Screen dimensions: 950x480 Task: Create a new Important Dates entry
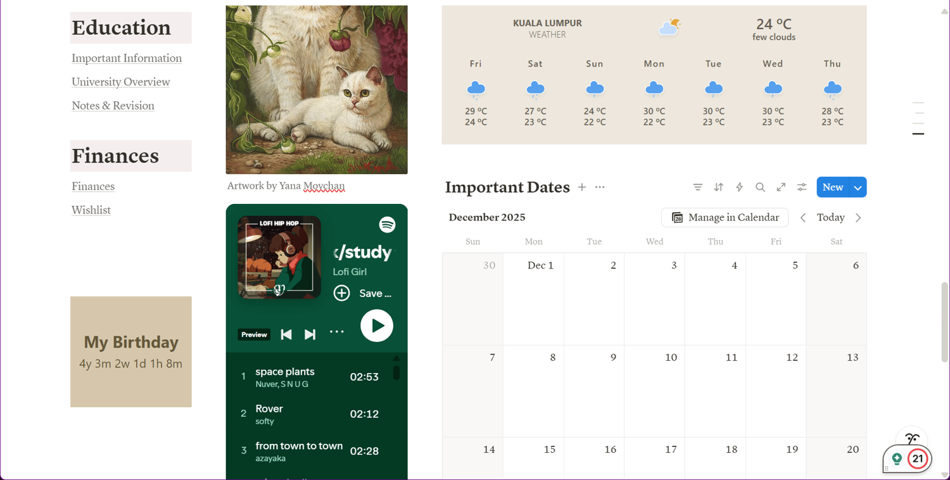pyautogui.click(x=833, y=187)
